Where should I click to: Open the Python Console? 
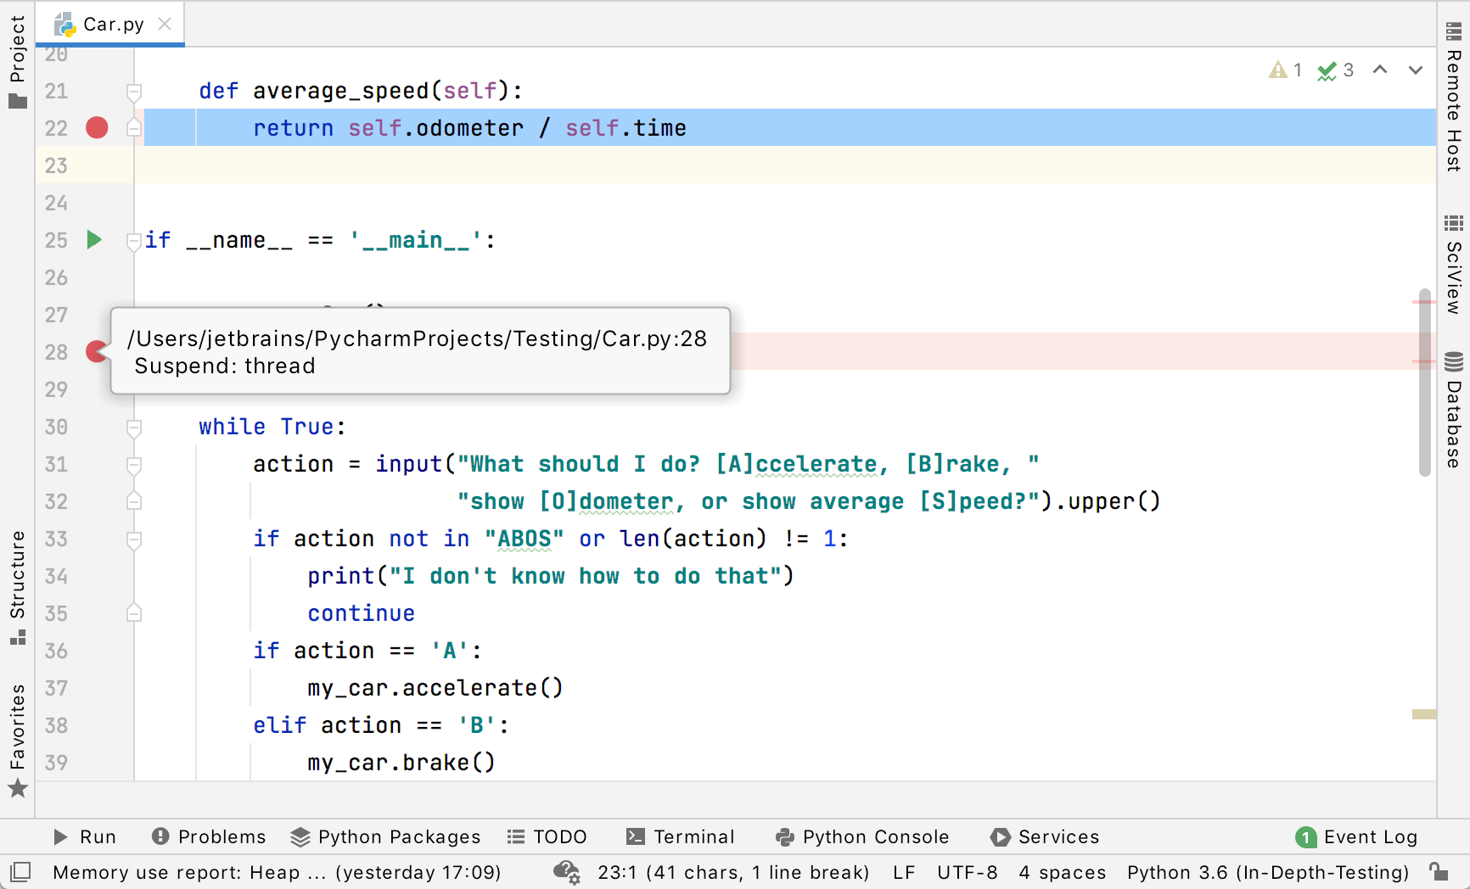pyautogui.click(x=862, y=836)
